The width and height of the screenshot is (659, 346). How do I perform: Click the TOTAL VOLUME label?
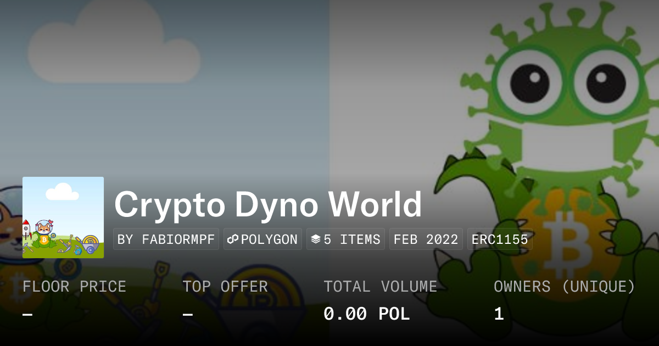pos(381,287)
